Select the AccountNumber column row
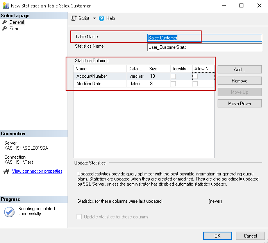 tap(144, 76)
